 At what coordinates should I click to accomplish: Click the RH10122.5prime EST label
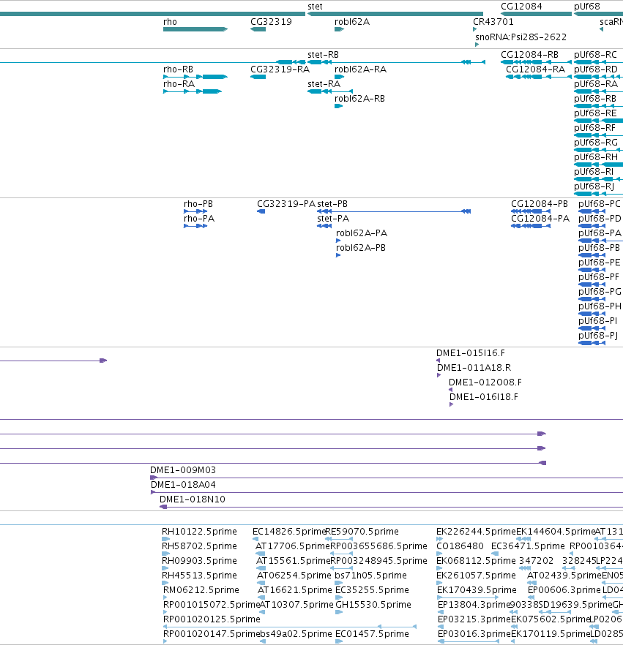(199, 532)
